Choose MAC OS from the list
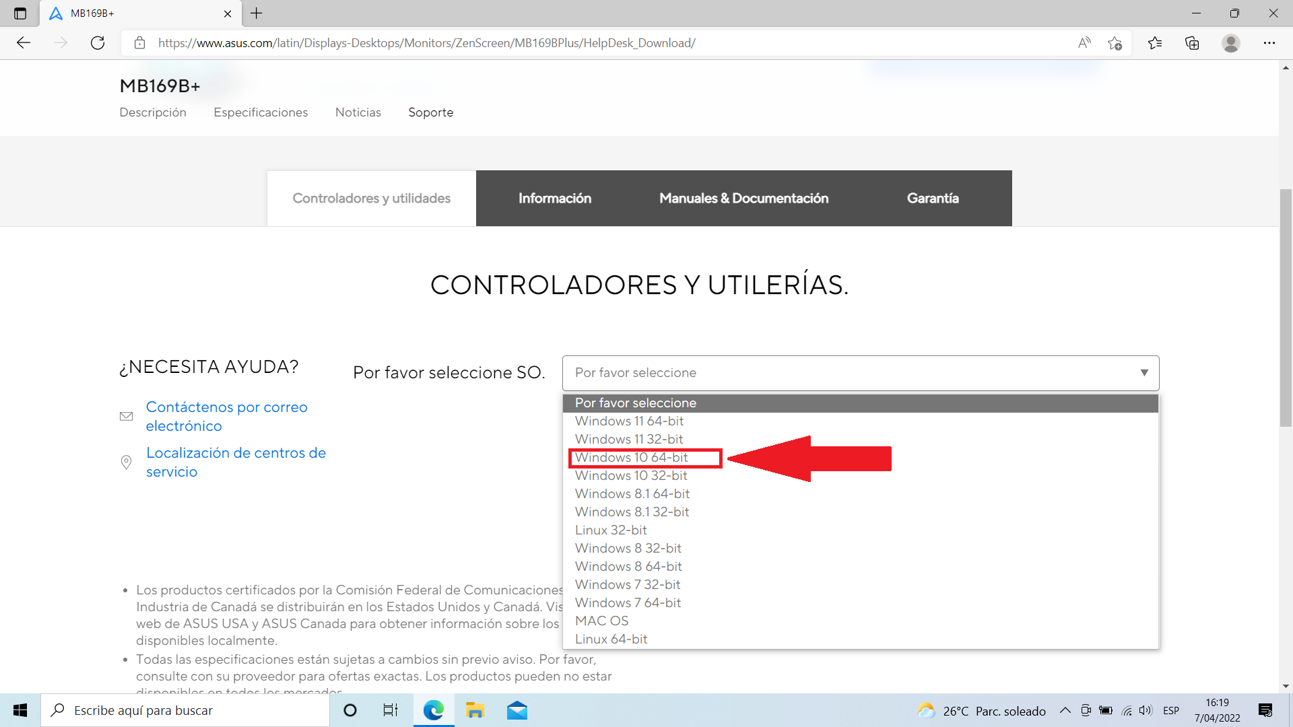Image resolution: width=1293 pixels, height=727 pixels. [x=601, y=621]
